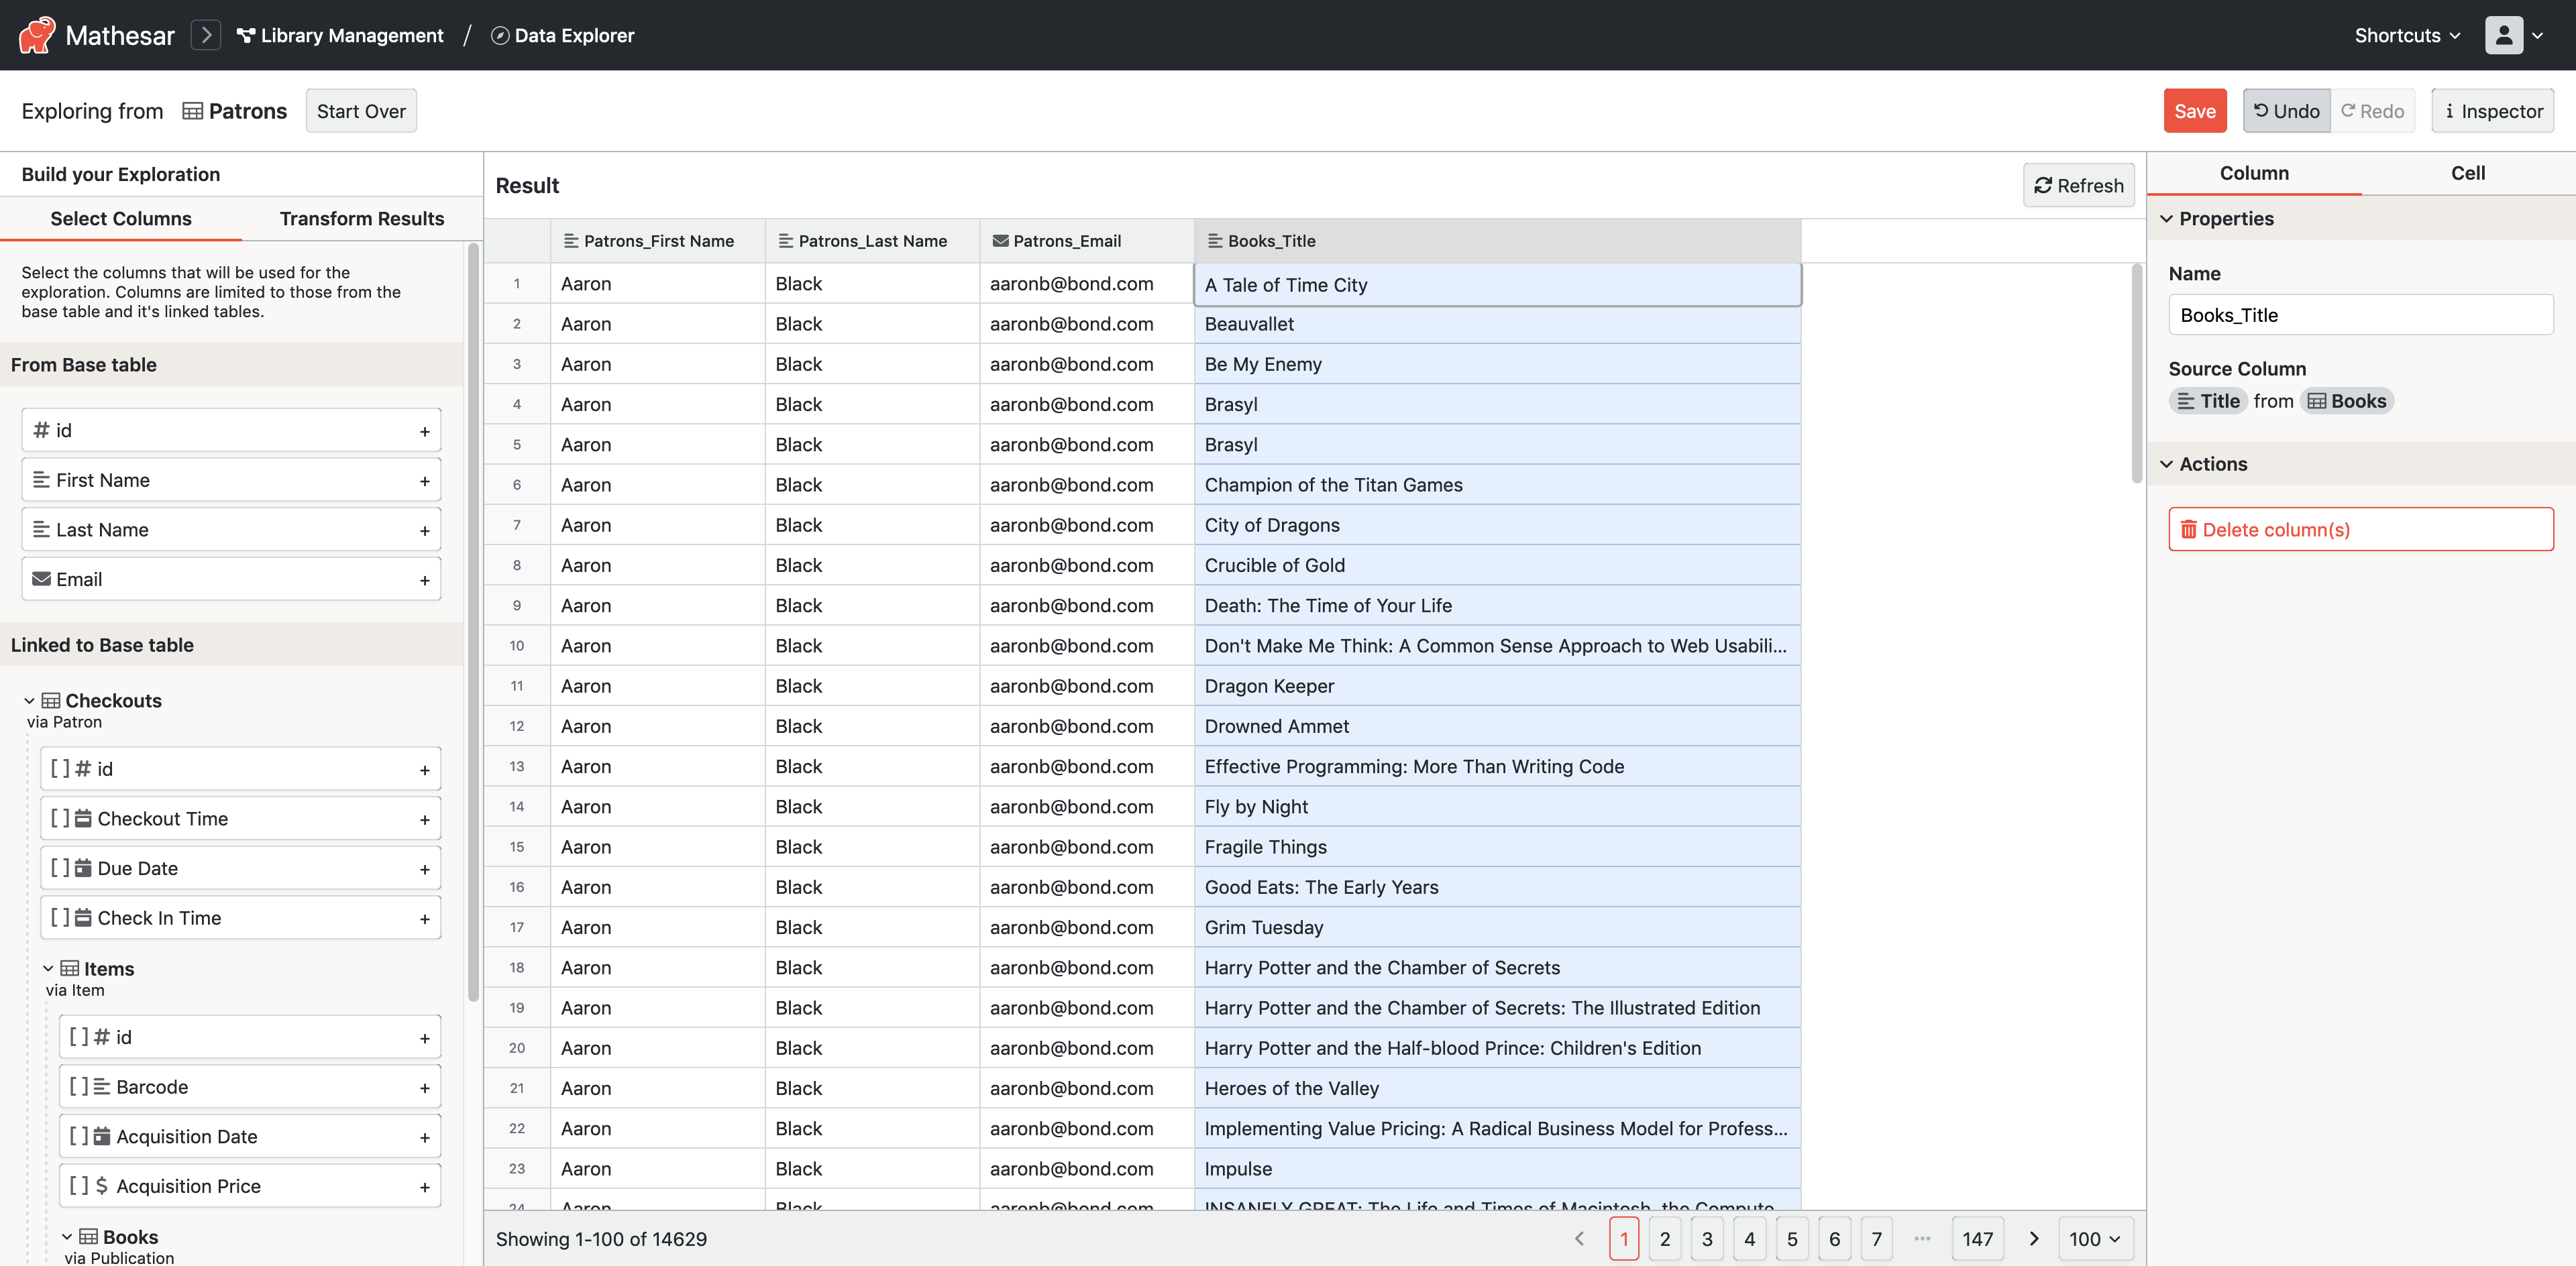Go to next results page arrow
The width and height of the screenshot is (2576, 1266).
coord(2033,1239)
